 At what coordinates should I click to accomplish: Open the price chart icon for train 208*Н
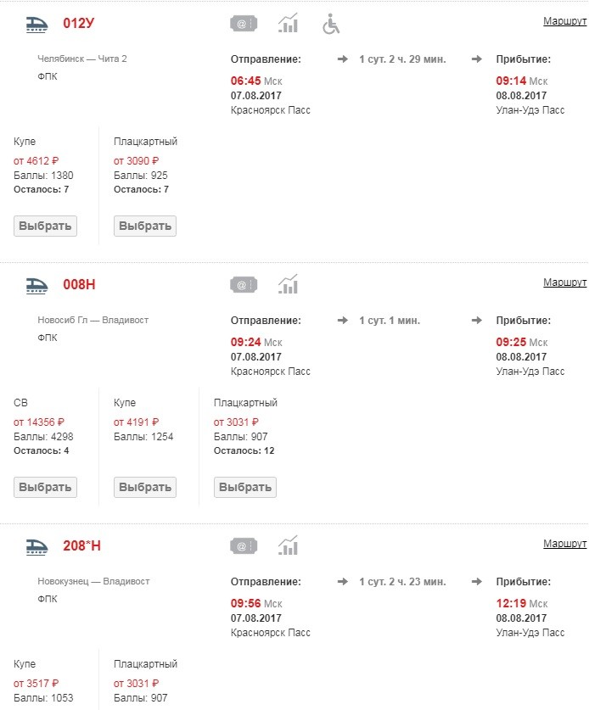pyautogui.click(x=289, y=546)
